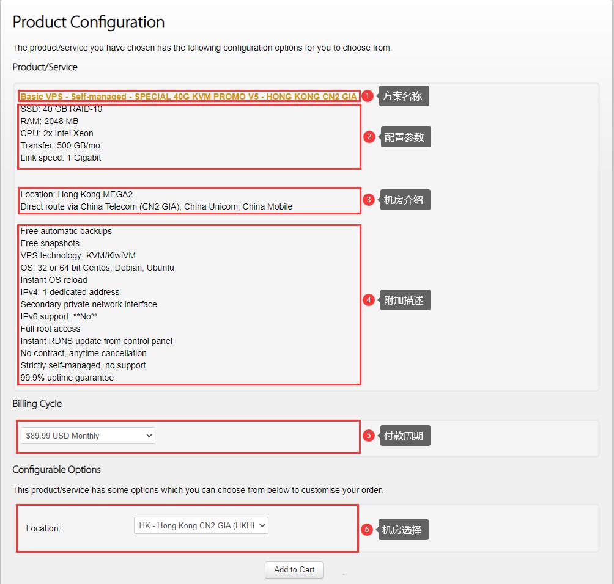This screenshot has height=584, width=614.
Task: Click the 附加描述 annotation label
Action: click(404, 300)
